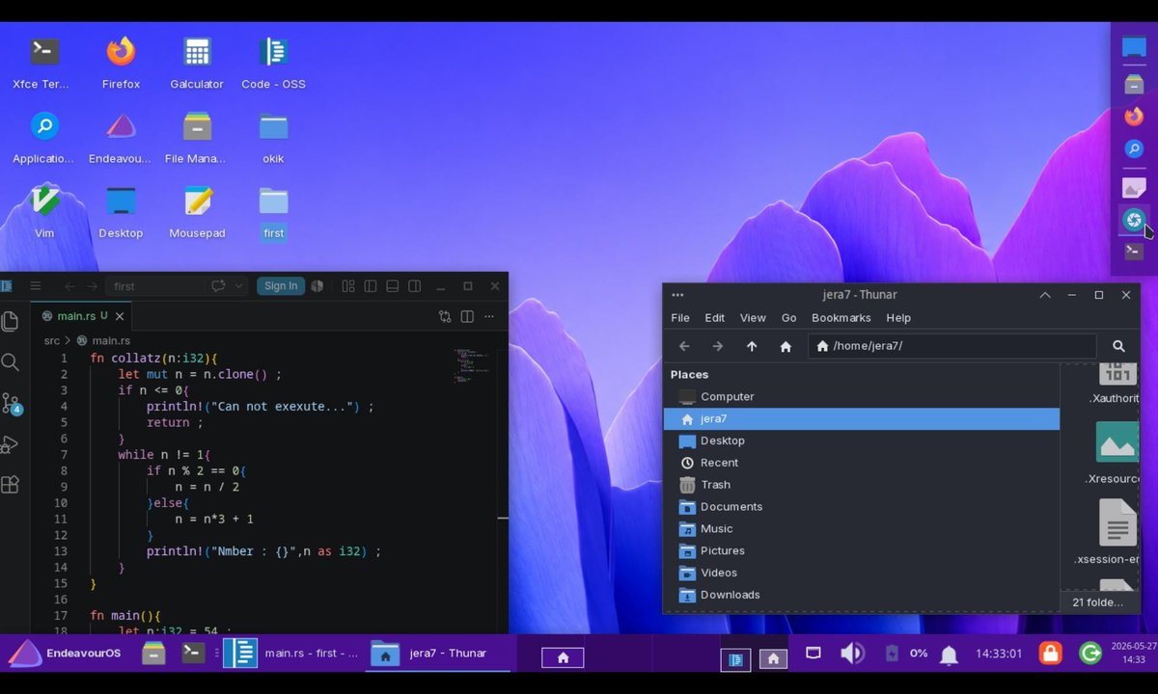
Task: Click the Open Changes icon in editor toolbar
Action: [x=445, y=316]
